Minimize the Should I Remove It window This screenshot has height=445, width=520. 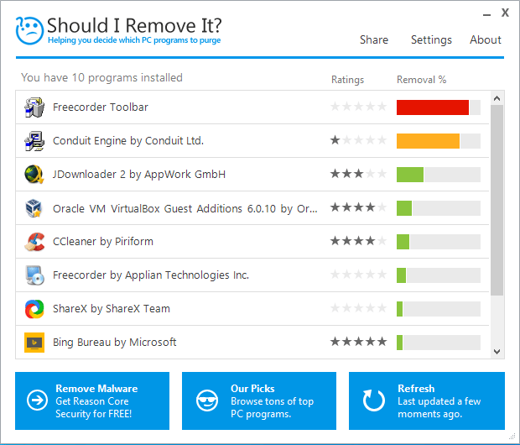488,14
